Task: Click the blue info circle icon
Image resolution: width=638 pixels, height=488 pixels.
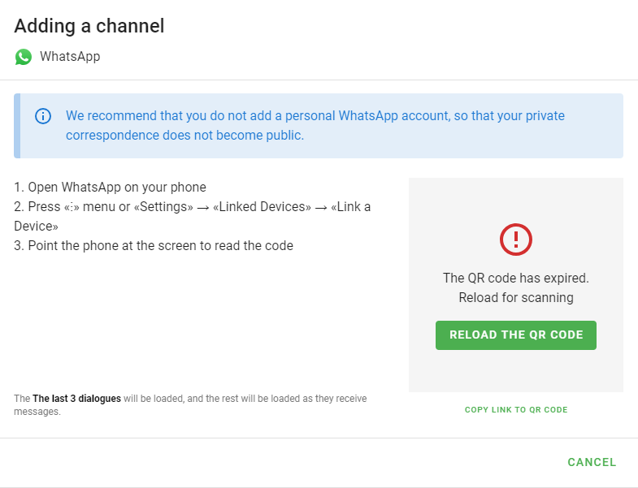Action: click(43, 116)
